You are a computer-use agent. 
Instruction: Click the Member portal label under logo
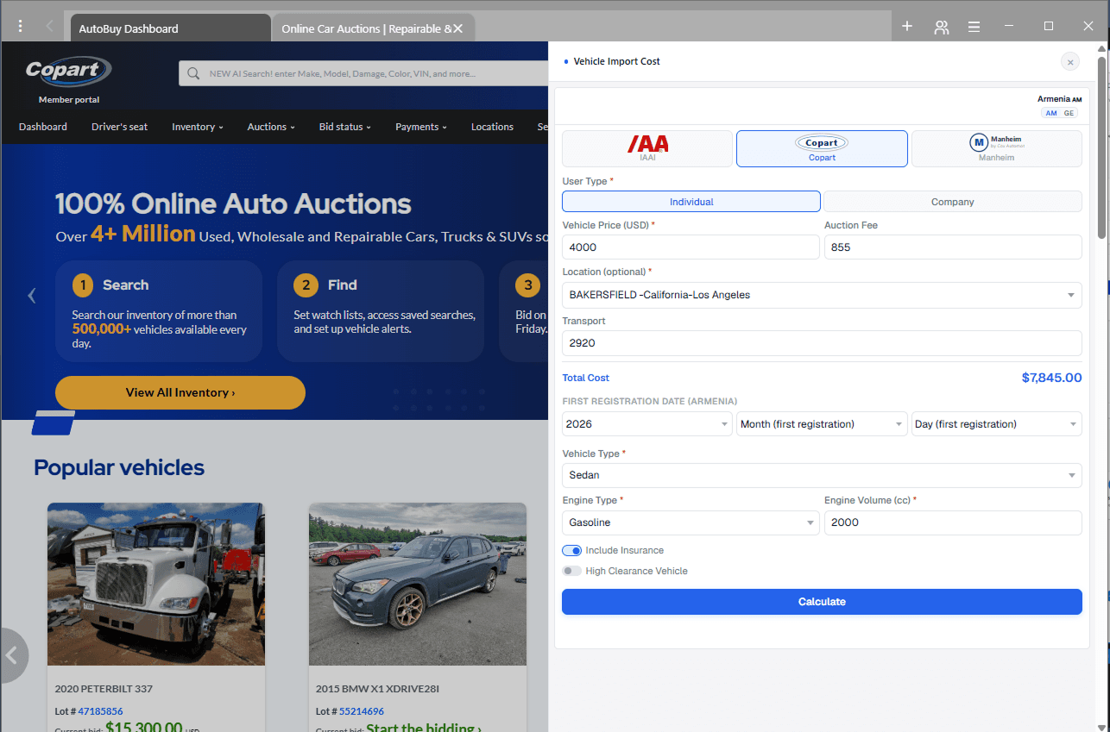69,100
